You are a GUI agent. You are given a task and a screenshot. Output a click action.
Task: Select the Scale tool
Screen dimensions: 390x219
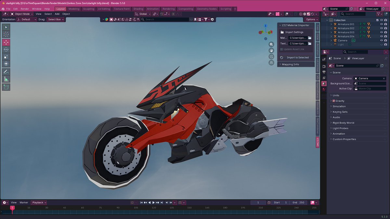click(x=6, y=57)
